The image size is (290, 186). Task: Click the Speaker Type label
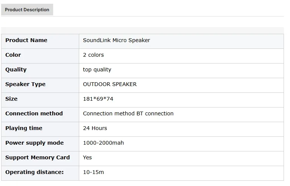tap(25, 84)
